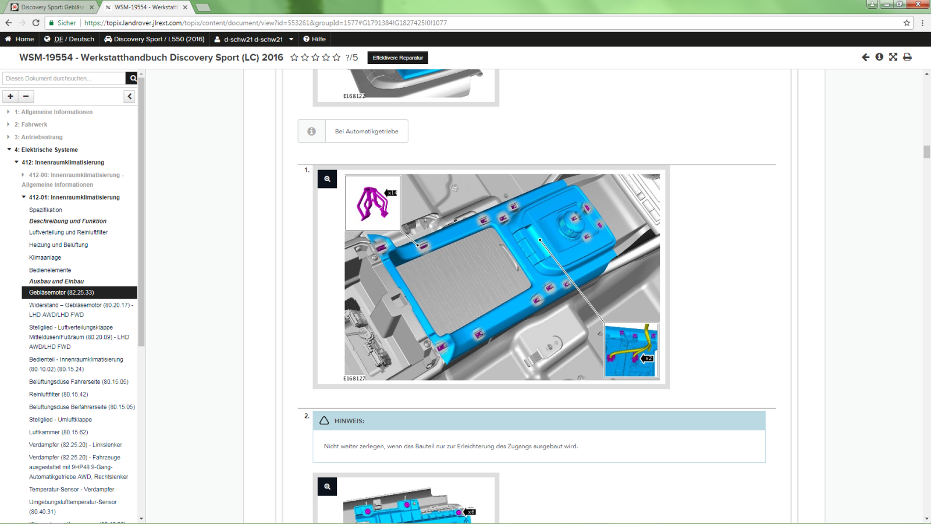Click the sidebar vertical scrollbar

pos(141,213)
